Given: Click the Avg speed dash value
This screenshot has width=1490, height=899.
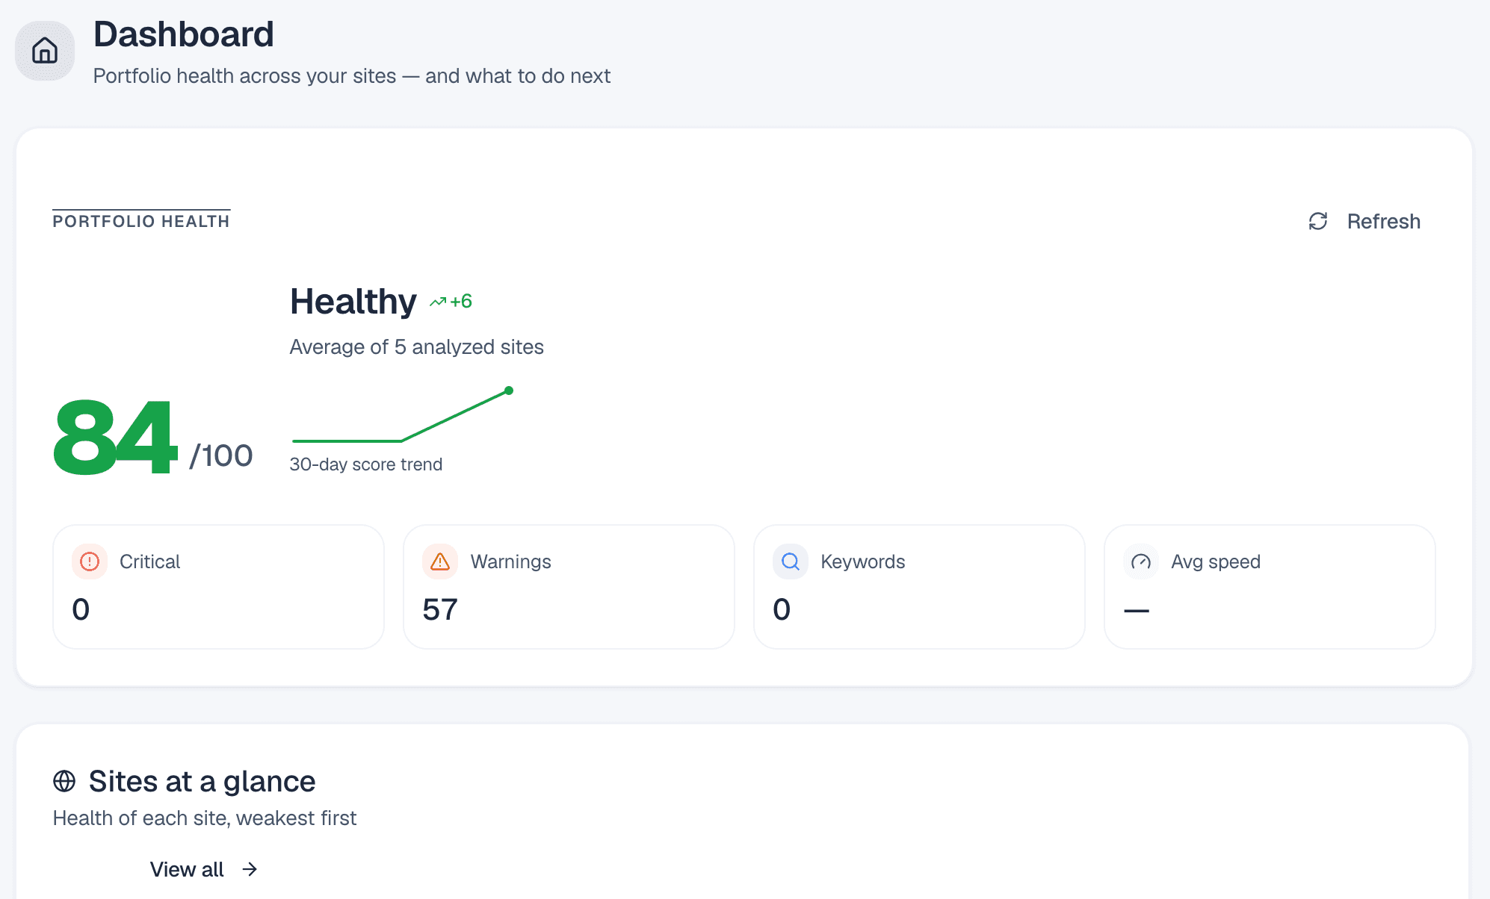Looking at the screenshot, I should pyautogui.click(x=1137, y=611).
